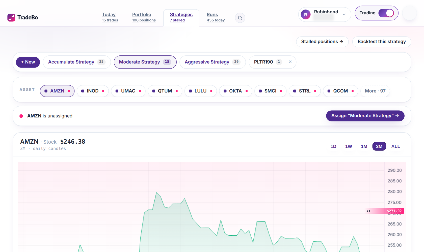Click the TradeBo logo icon
This screenshot has width=424, height=252.
(11, 18)
